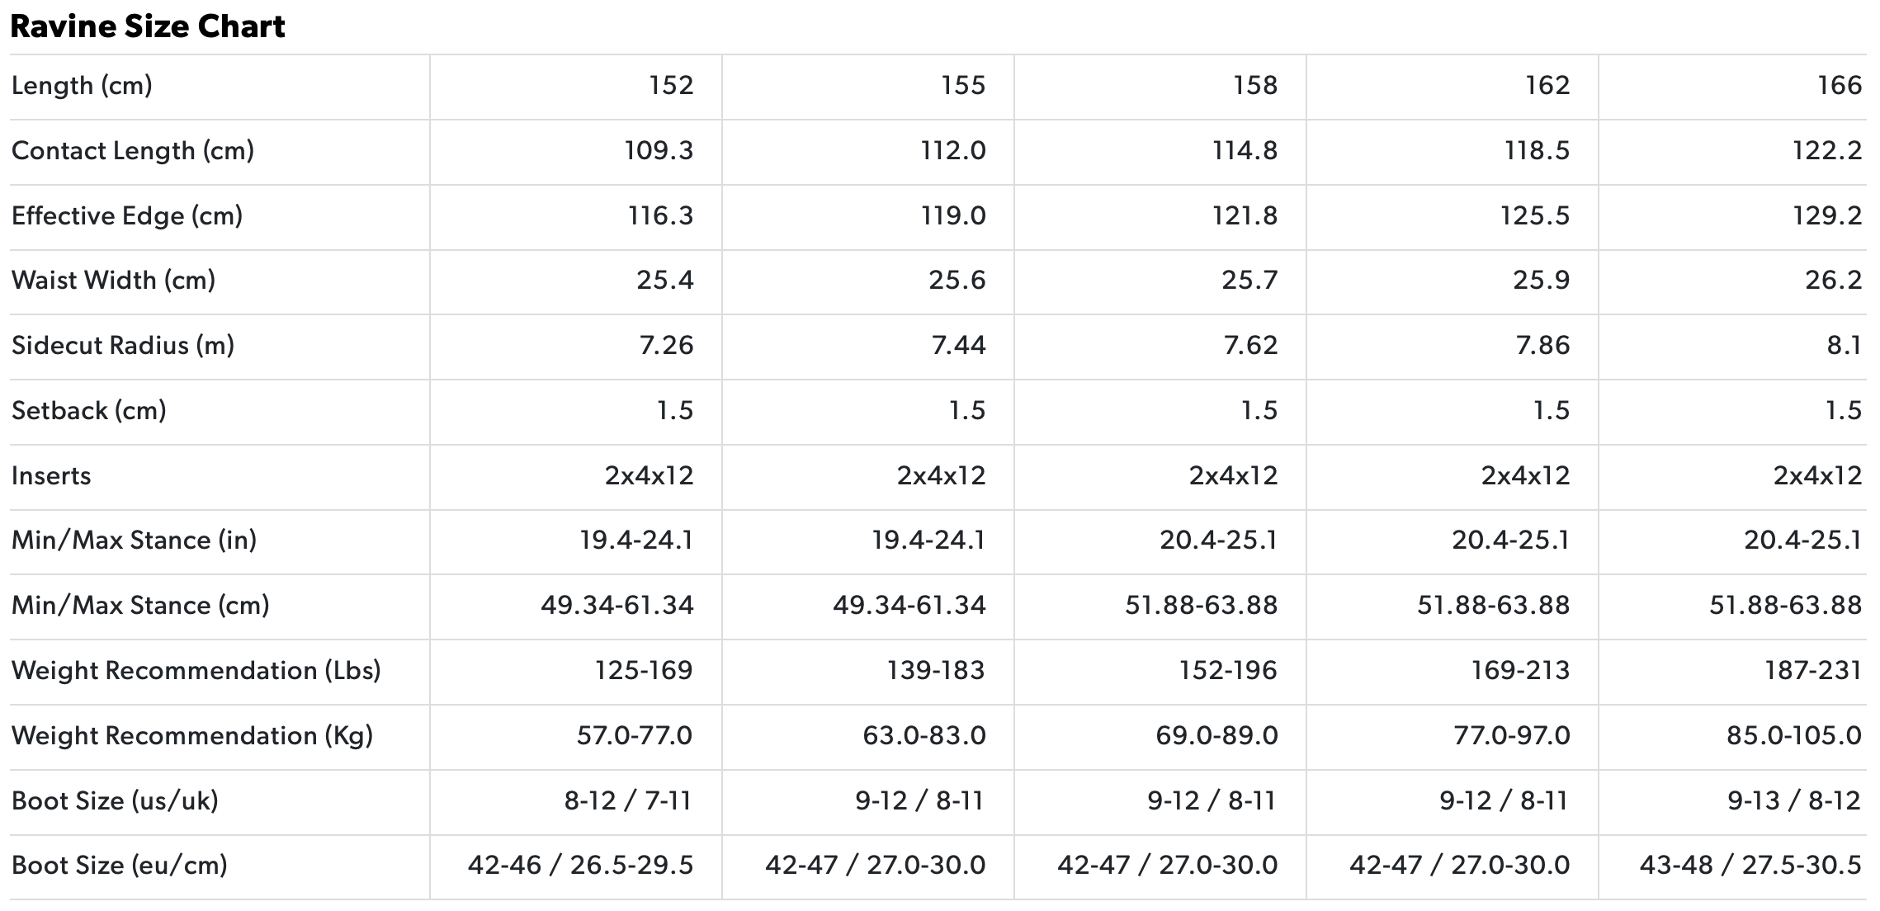The width and height of the screenshot is (1880, 911).
Task: Click the Setback (cm) row label
Action: (x=89, y=411)
